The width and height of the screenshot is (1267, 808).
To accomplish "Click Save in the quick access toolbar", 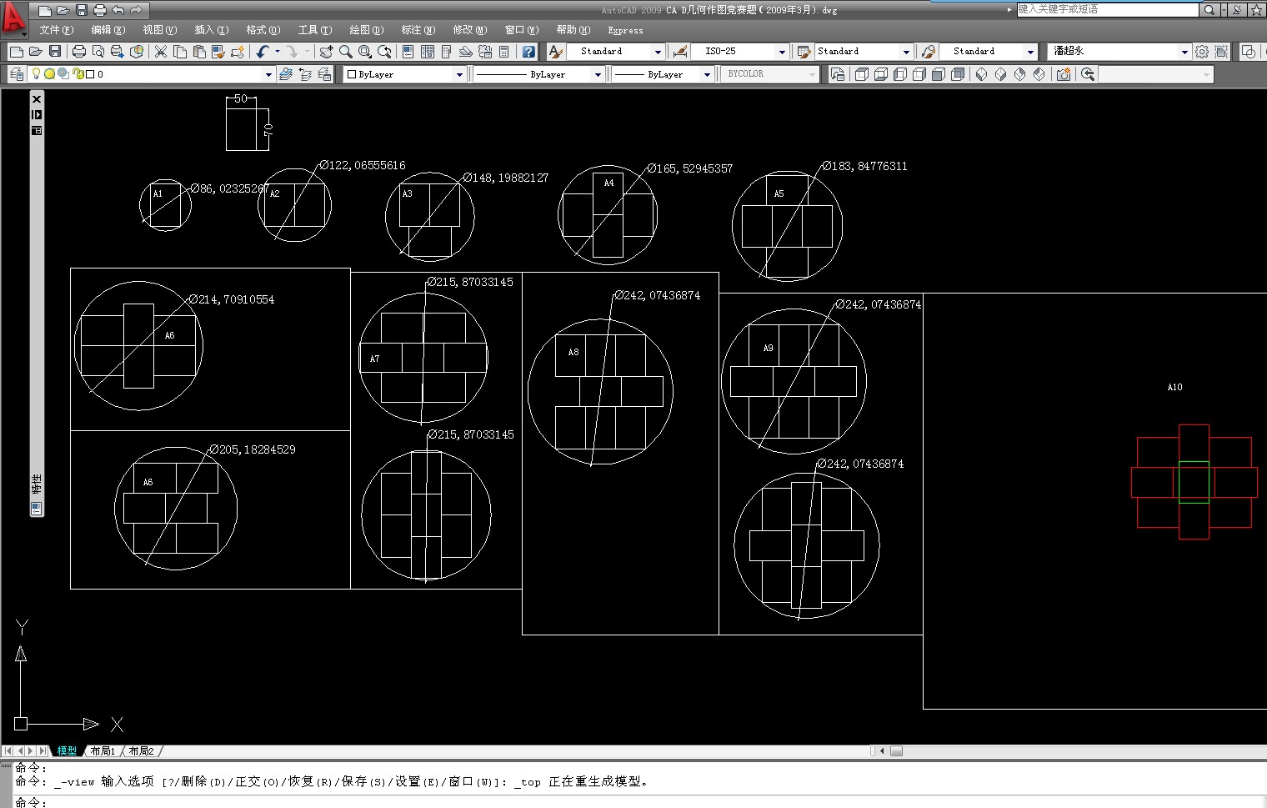I will click(x=82, y=10).
